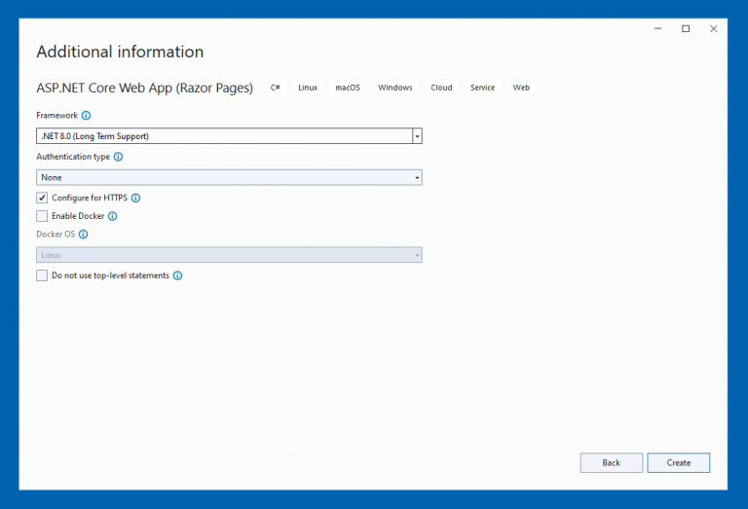748x509 pixels.
Task: Click the C# language tag
Action: tap(276, 88)
